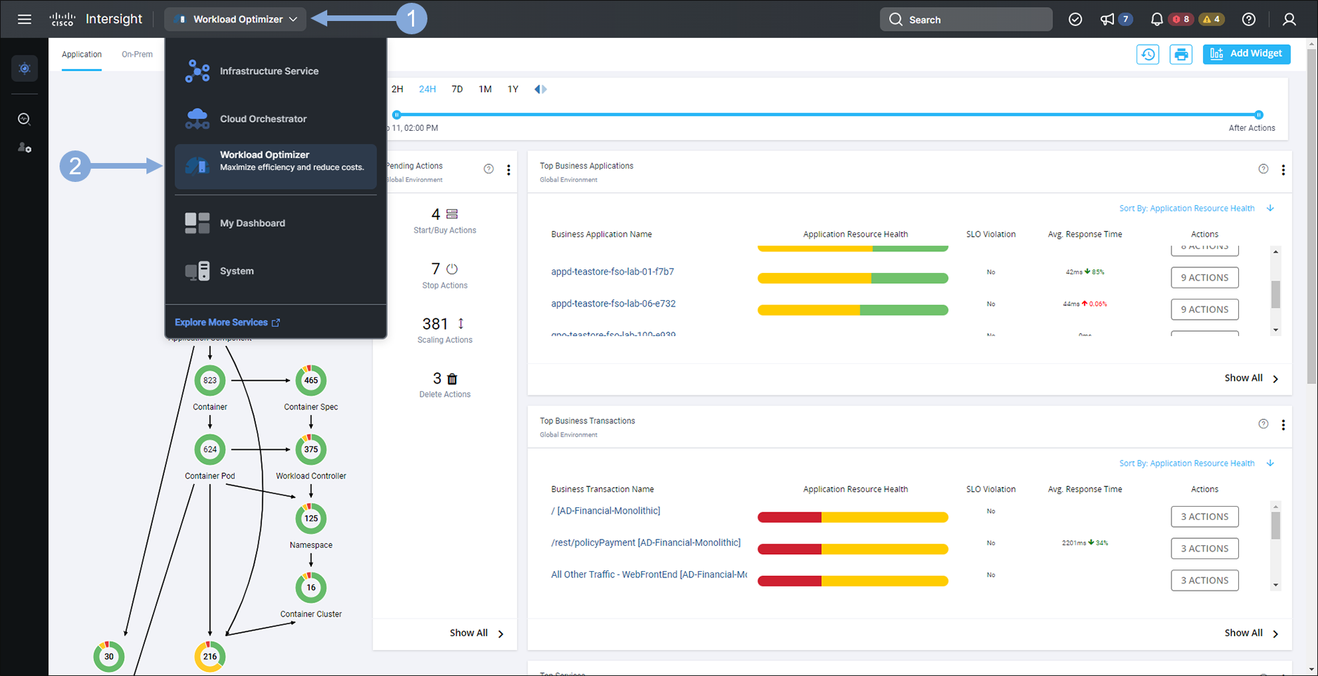Click Show All in Top Business Transactions
The image size is (1318, 676).
1252,633
